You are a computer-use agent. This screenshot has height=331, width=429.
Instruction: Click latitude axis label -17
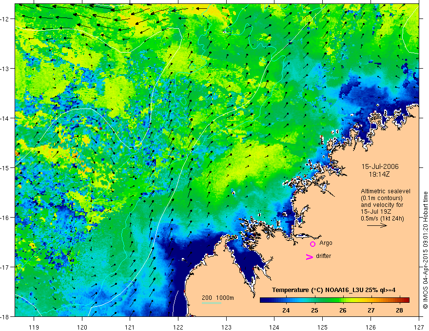coord(5,267)
